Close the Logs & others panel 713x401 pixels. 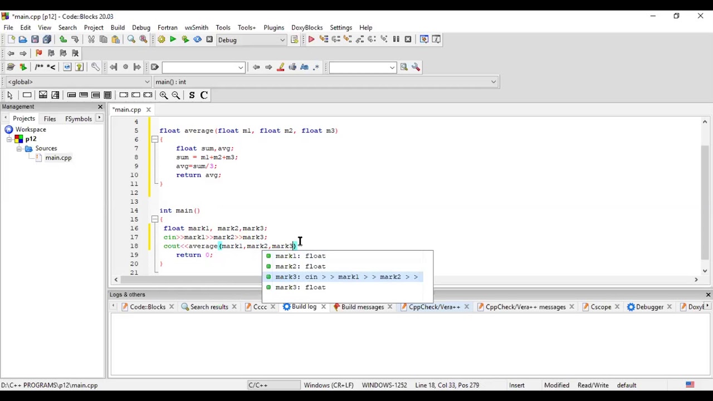click(x=708, y=295)
